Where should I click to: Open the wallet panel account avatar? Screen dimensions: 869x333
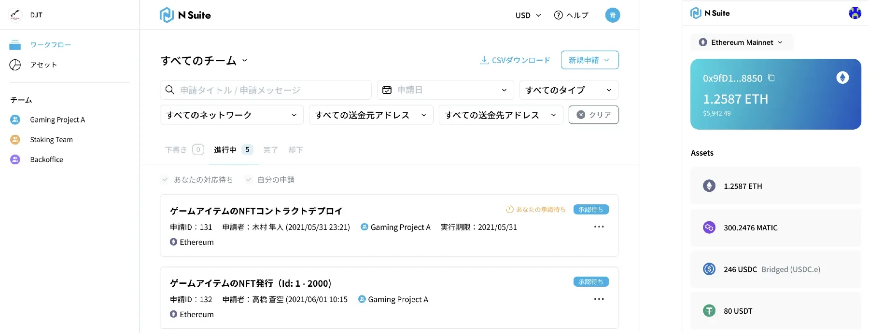(855, 13)
